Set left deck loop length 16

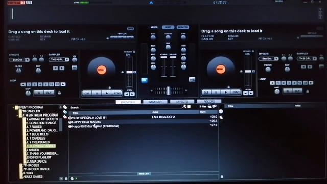pos(51,84)
